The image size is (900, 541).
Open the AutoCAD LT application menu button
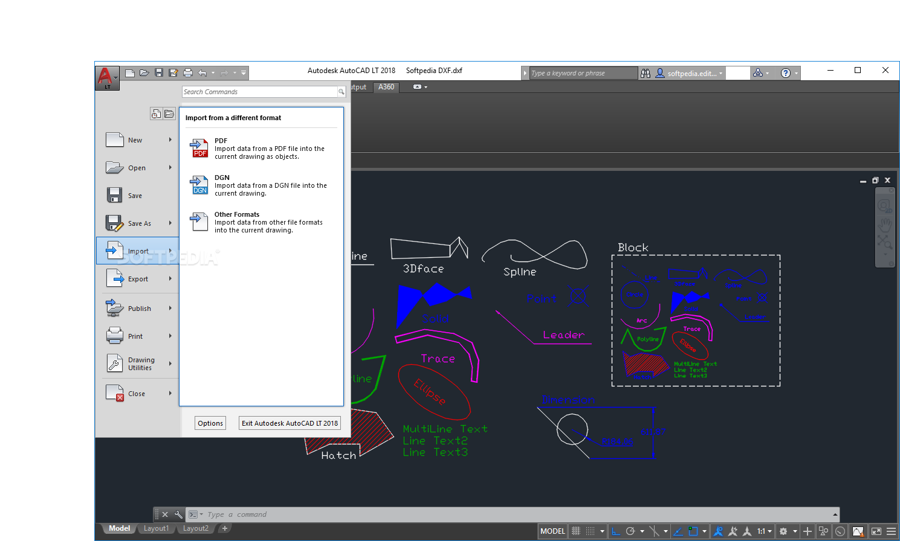pyautogui.click(x=107, y=78)
